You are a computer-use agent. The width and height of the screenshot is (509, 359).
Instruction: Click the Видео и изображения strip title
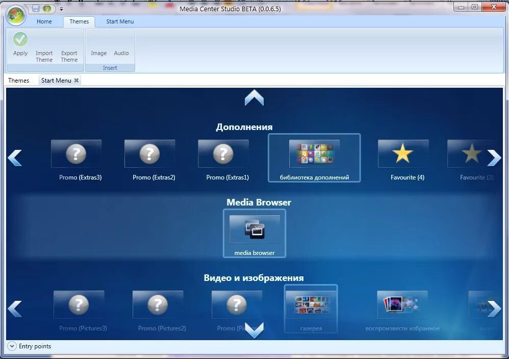pos(254,278)
